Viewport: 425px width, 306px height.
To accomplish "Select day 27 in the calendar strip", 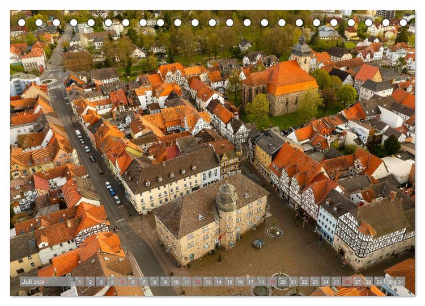I will tap(358, 282).
